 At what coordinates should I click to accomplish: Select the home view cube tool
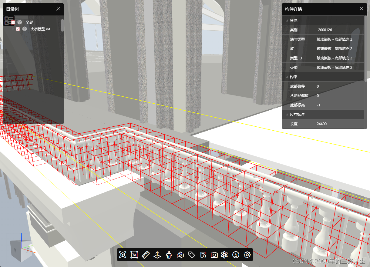point(123,255)
